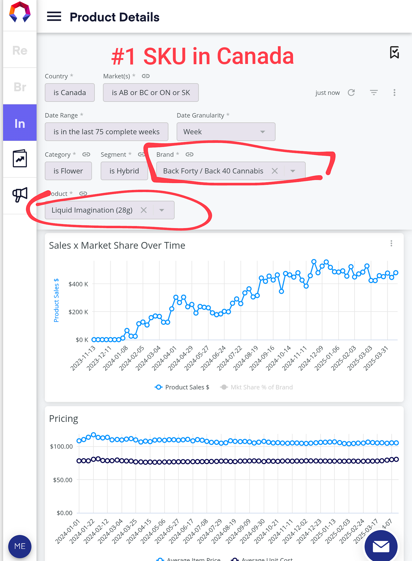Open the Re sidebar section
Image resolution: width=412 pixels, height=561 pixels.
20,50
